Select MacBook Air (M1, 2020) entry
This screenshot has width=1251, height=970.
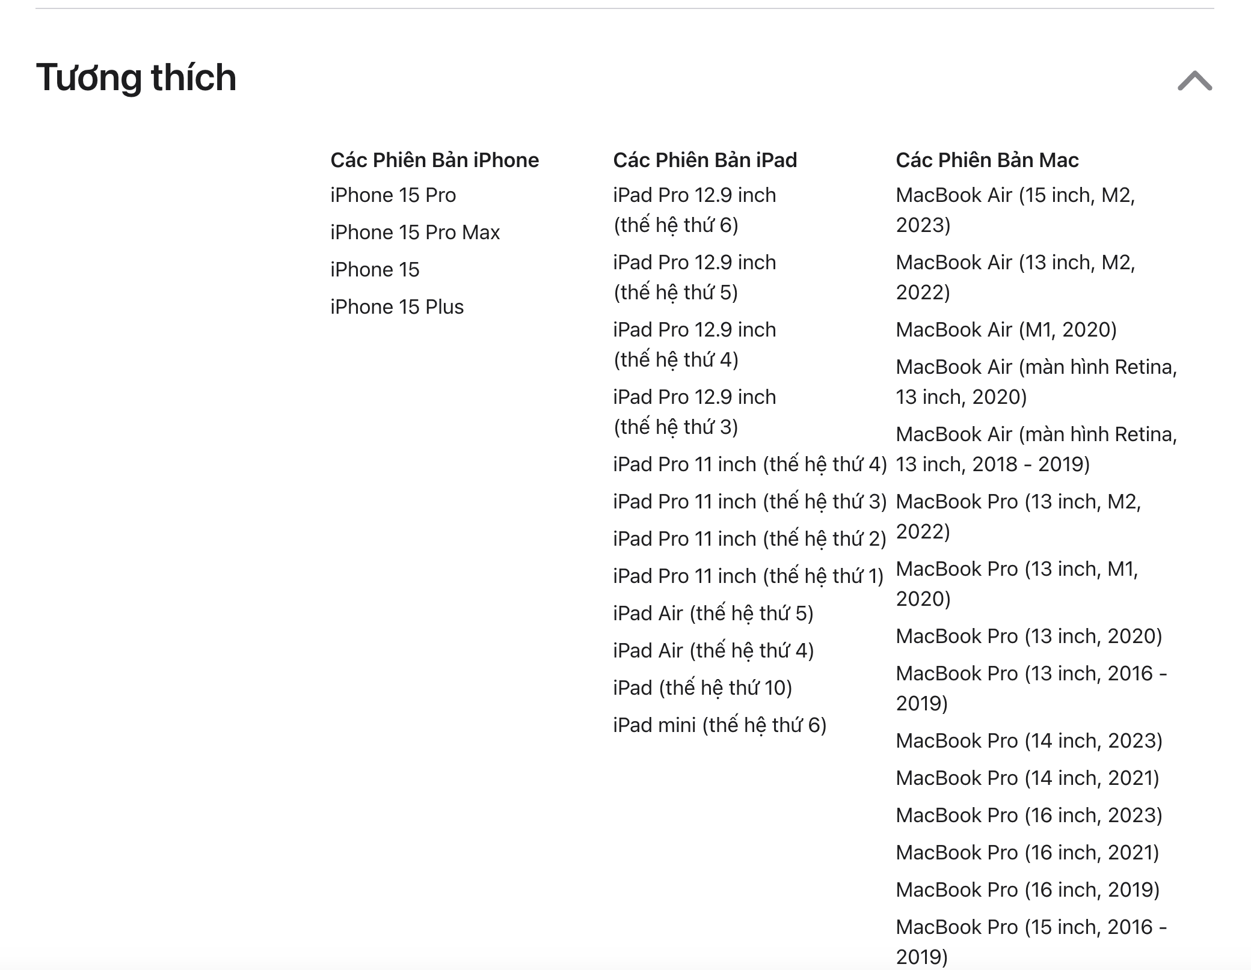pyautogui.click(x=1006, y=330)
